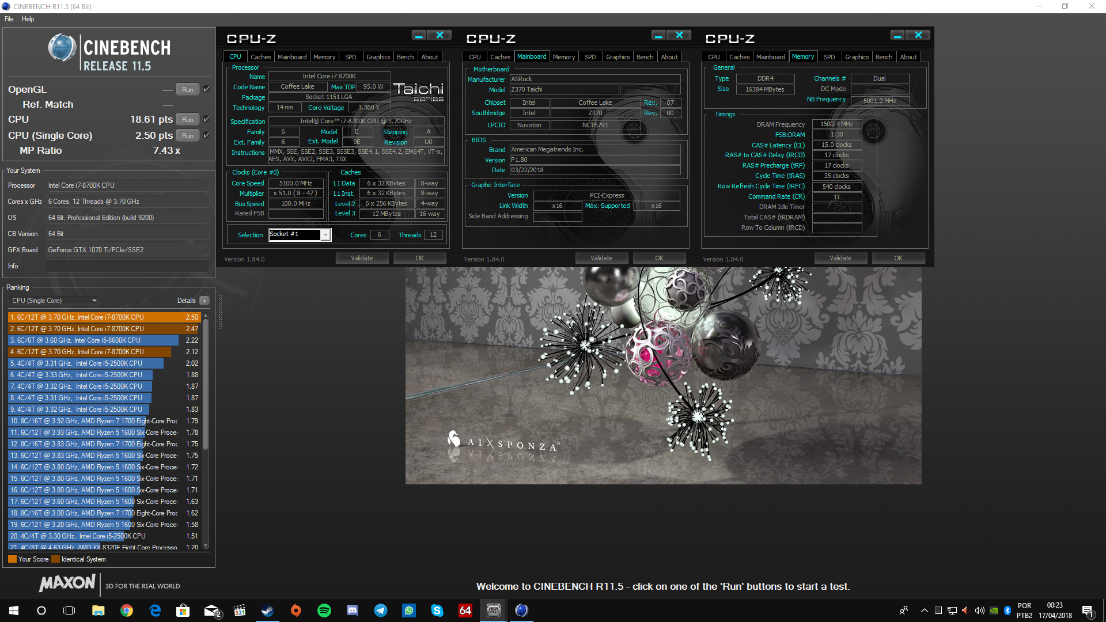Open the Windows Start menu
Screen dimensions: 1106x622
[x=14, y=610]
